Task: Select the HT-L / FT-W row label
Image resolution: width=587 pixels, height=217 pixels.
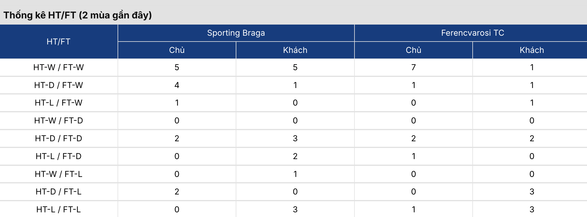Action: click(59, 103)
